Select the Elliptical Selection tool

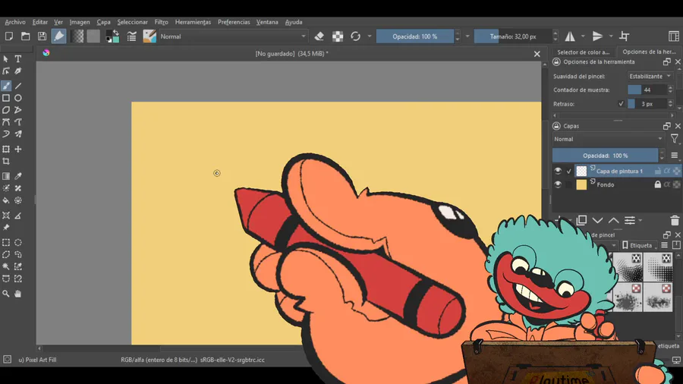pyautogui.click(x=18, y=243)
